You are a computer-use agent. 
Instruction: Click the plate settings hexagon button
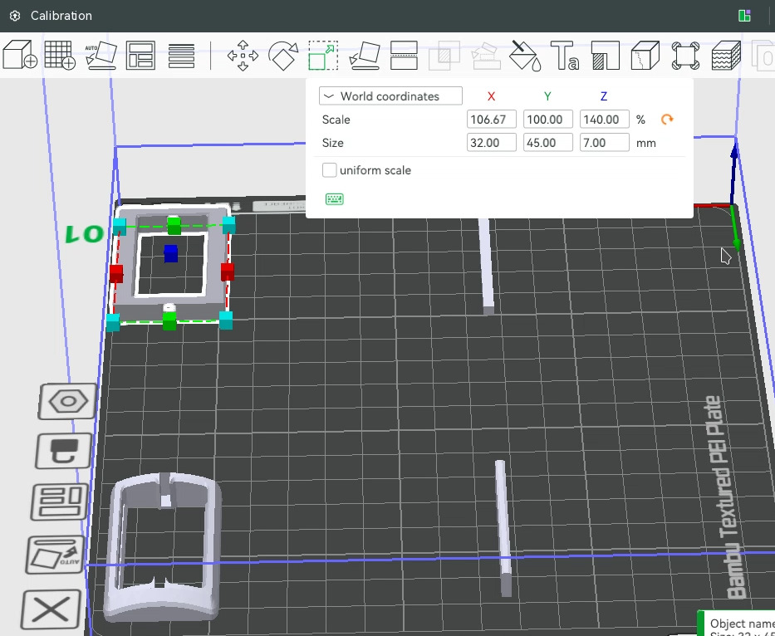pos(67,402)
